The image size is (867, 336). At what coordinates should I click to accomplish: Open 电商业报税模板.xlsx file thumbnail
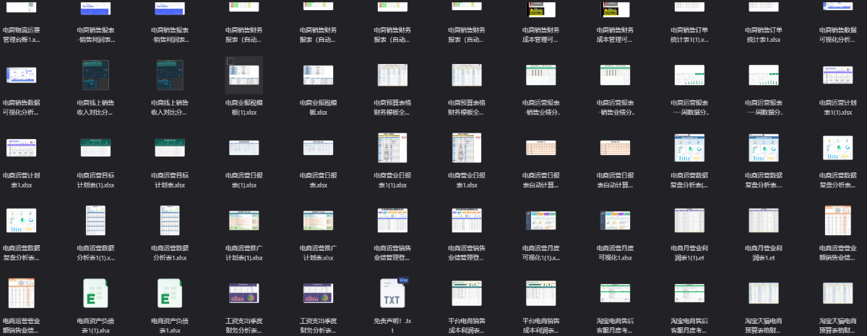[x=318, y=75]
